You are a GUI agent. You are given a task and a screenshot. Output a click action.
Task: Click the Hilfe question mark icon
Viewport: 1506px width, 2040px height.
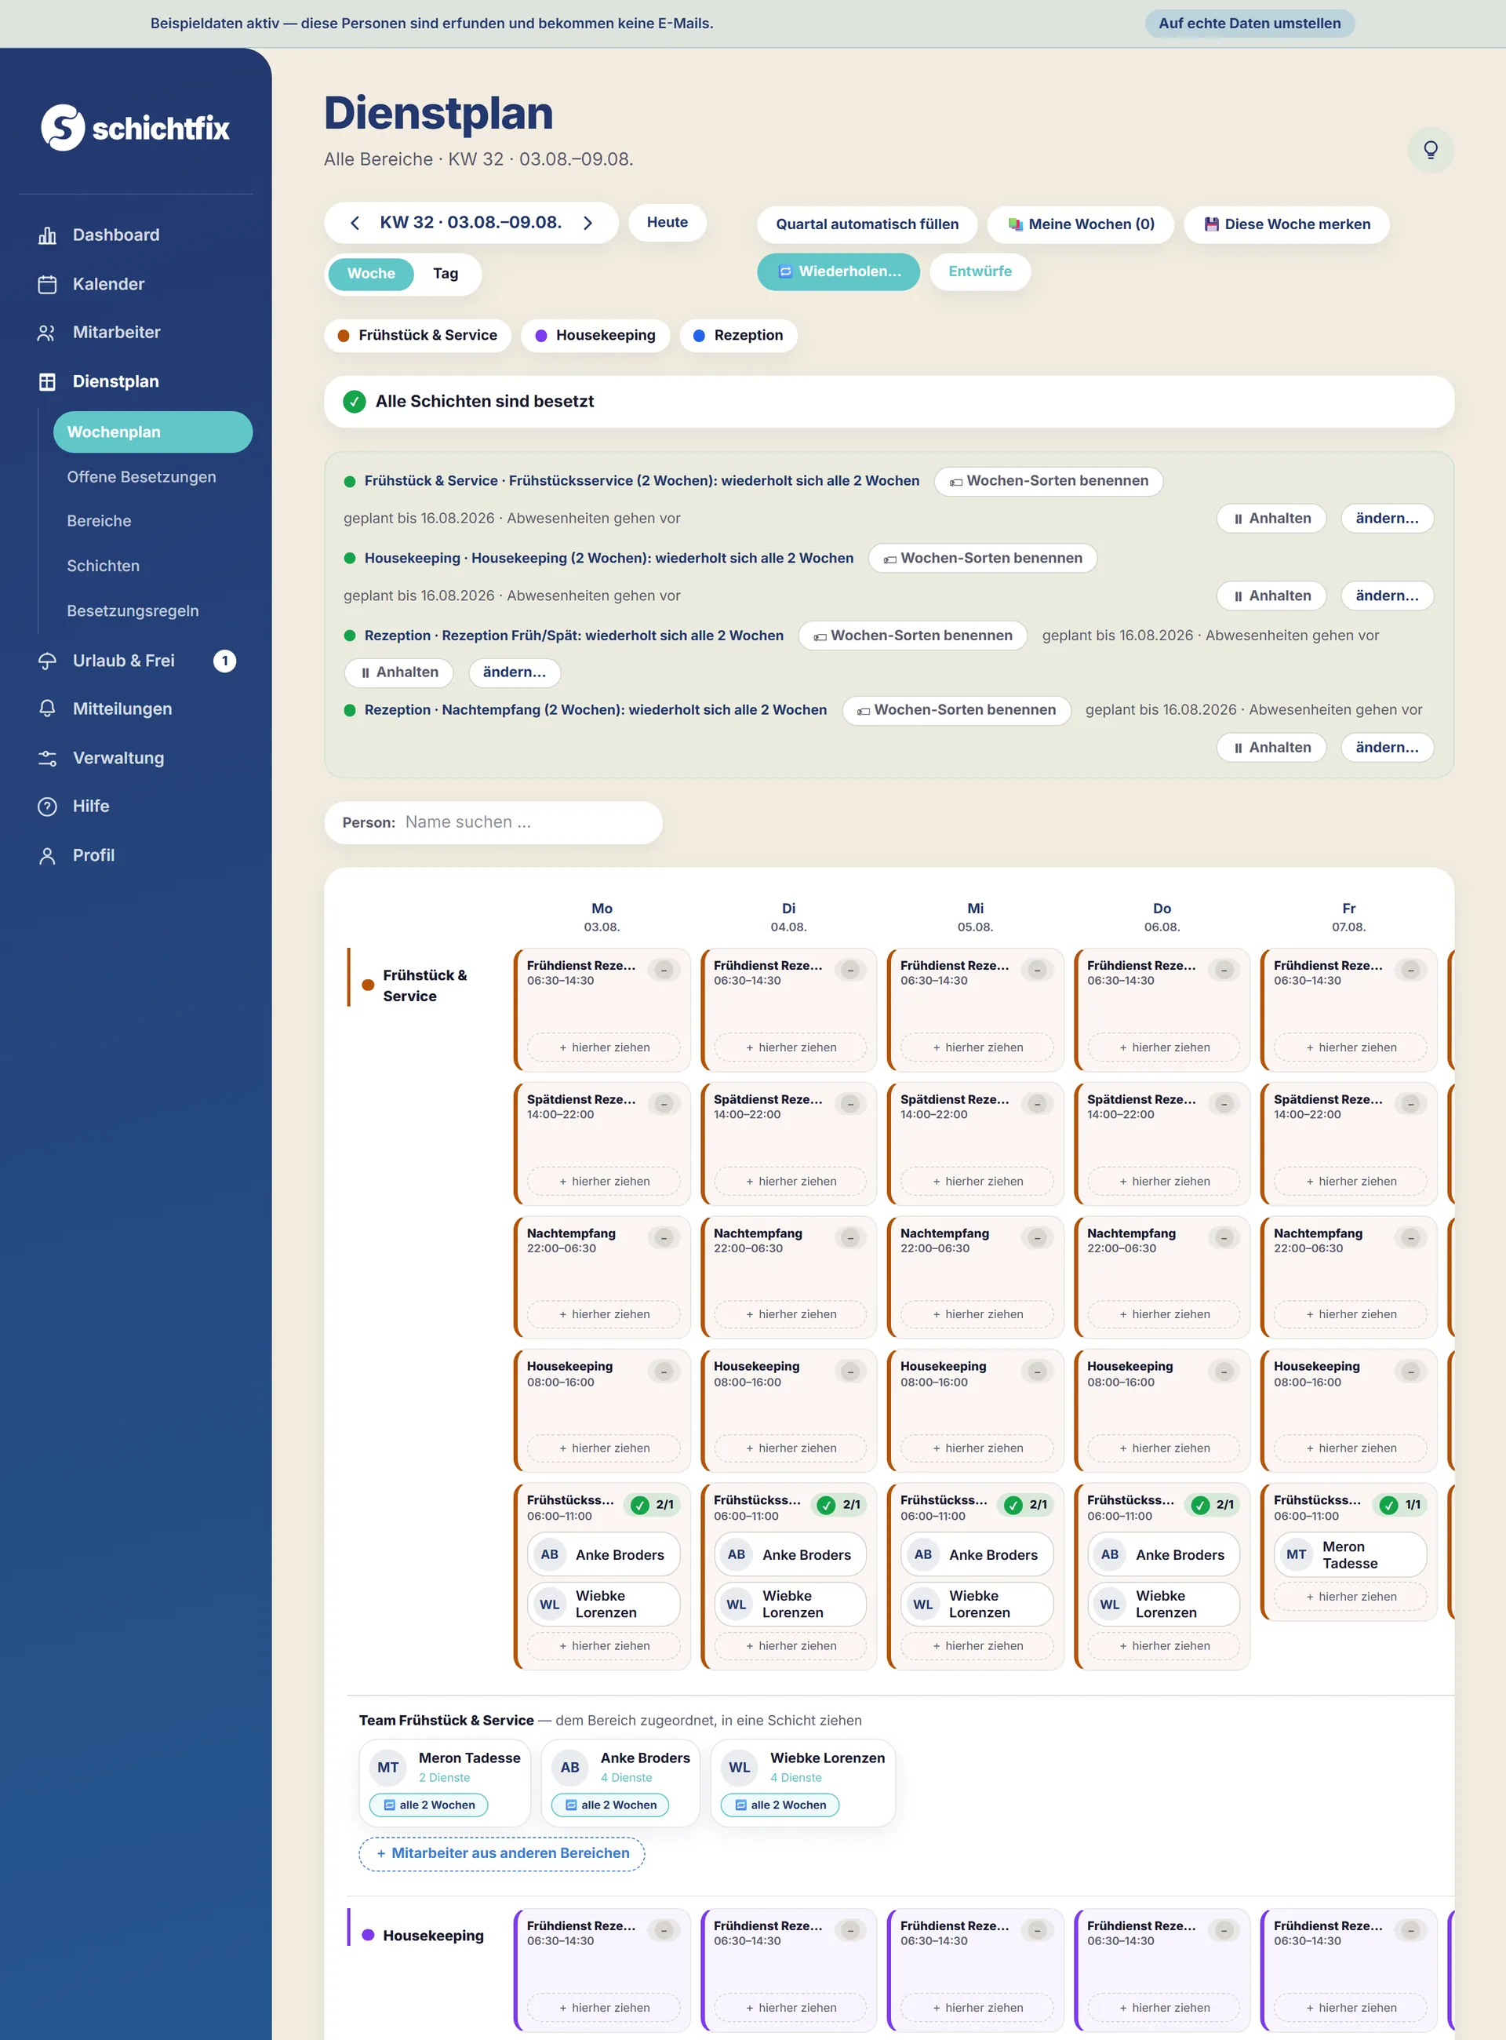47,807
